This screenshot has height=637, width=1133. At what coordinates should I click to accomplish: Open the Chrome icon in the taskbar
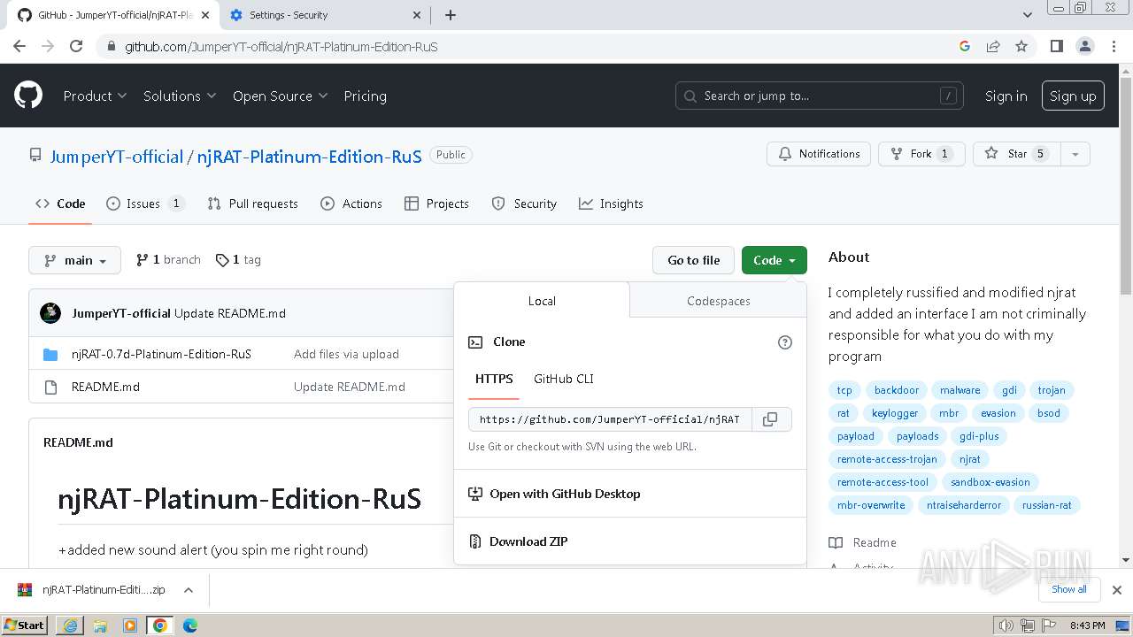[160, 625]
